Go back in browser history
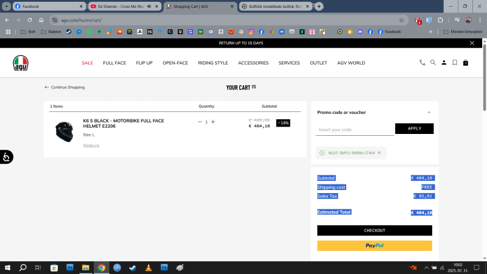487x274 pixels. (x=7, y=20)
